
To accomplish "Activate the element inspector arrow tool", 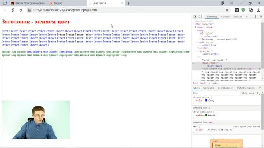I will click(195, 16).
